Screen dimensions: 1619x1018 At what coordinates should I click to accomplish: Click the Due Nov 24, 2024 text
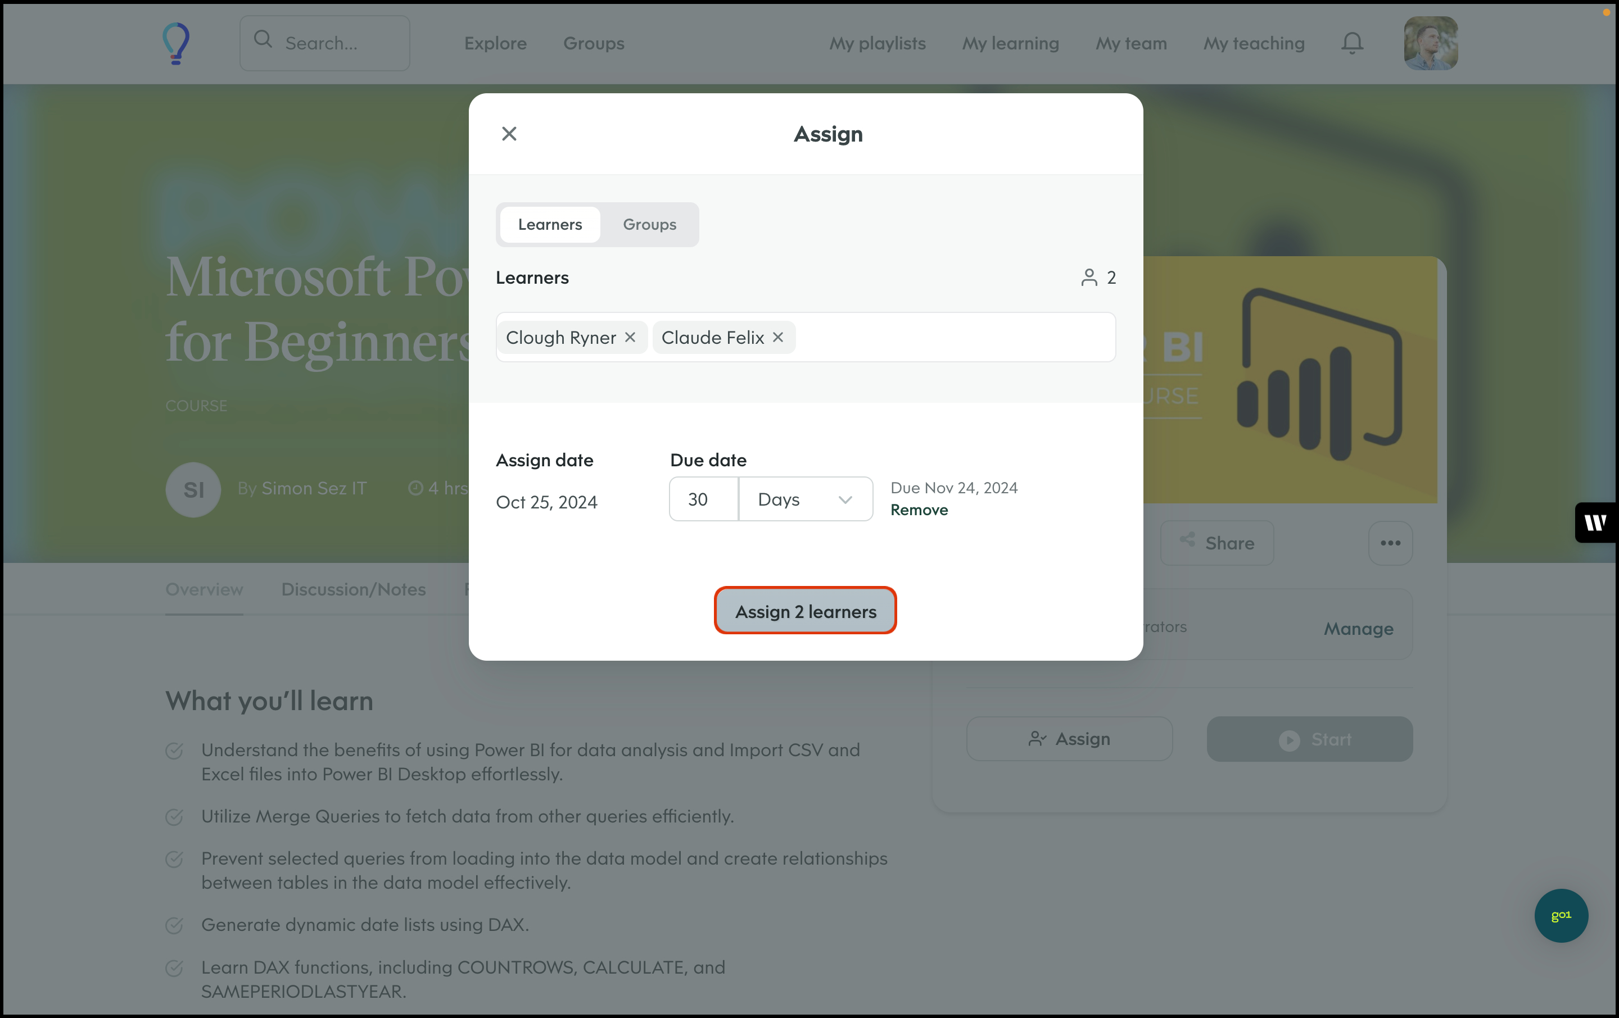click(x=953, y=488)
